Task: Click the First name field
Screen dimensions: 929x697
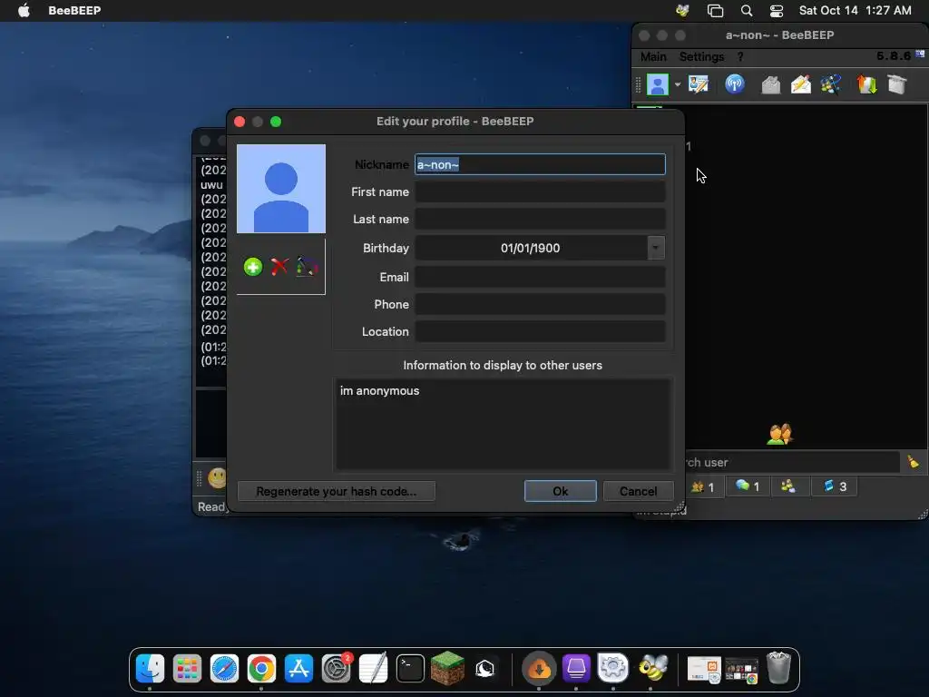Action: [540, 192]
